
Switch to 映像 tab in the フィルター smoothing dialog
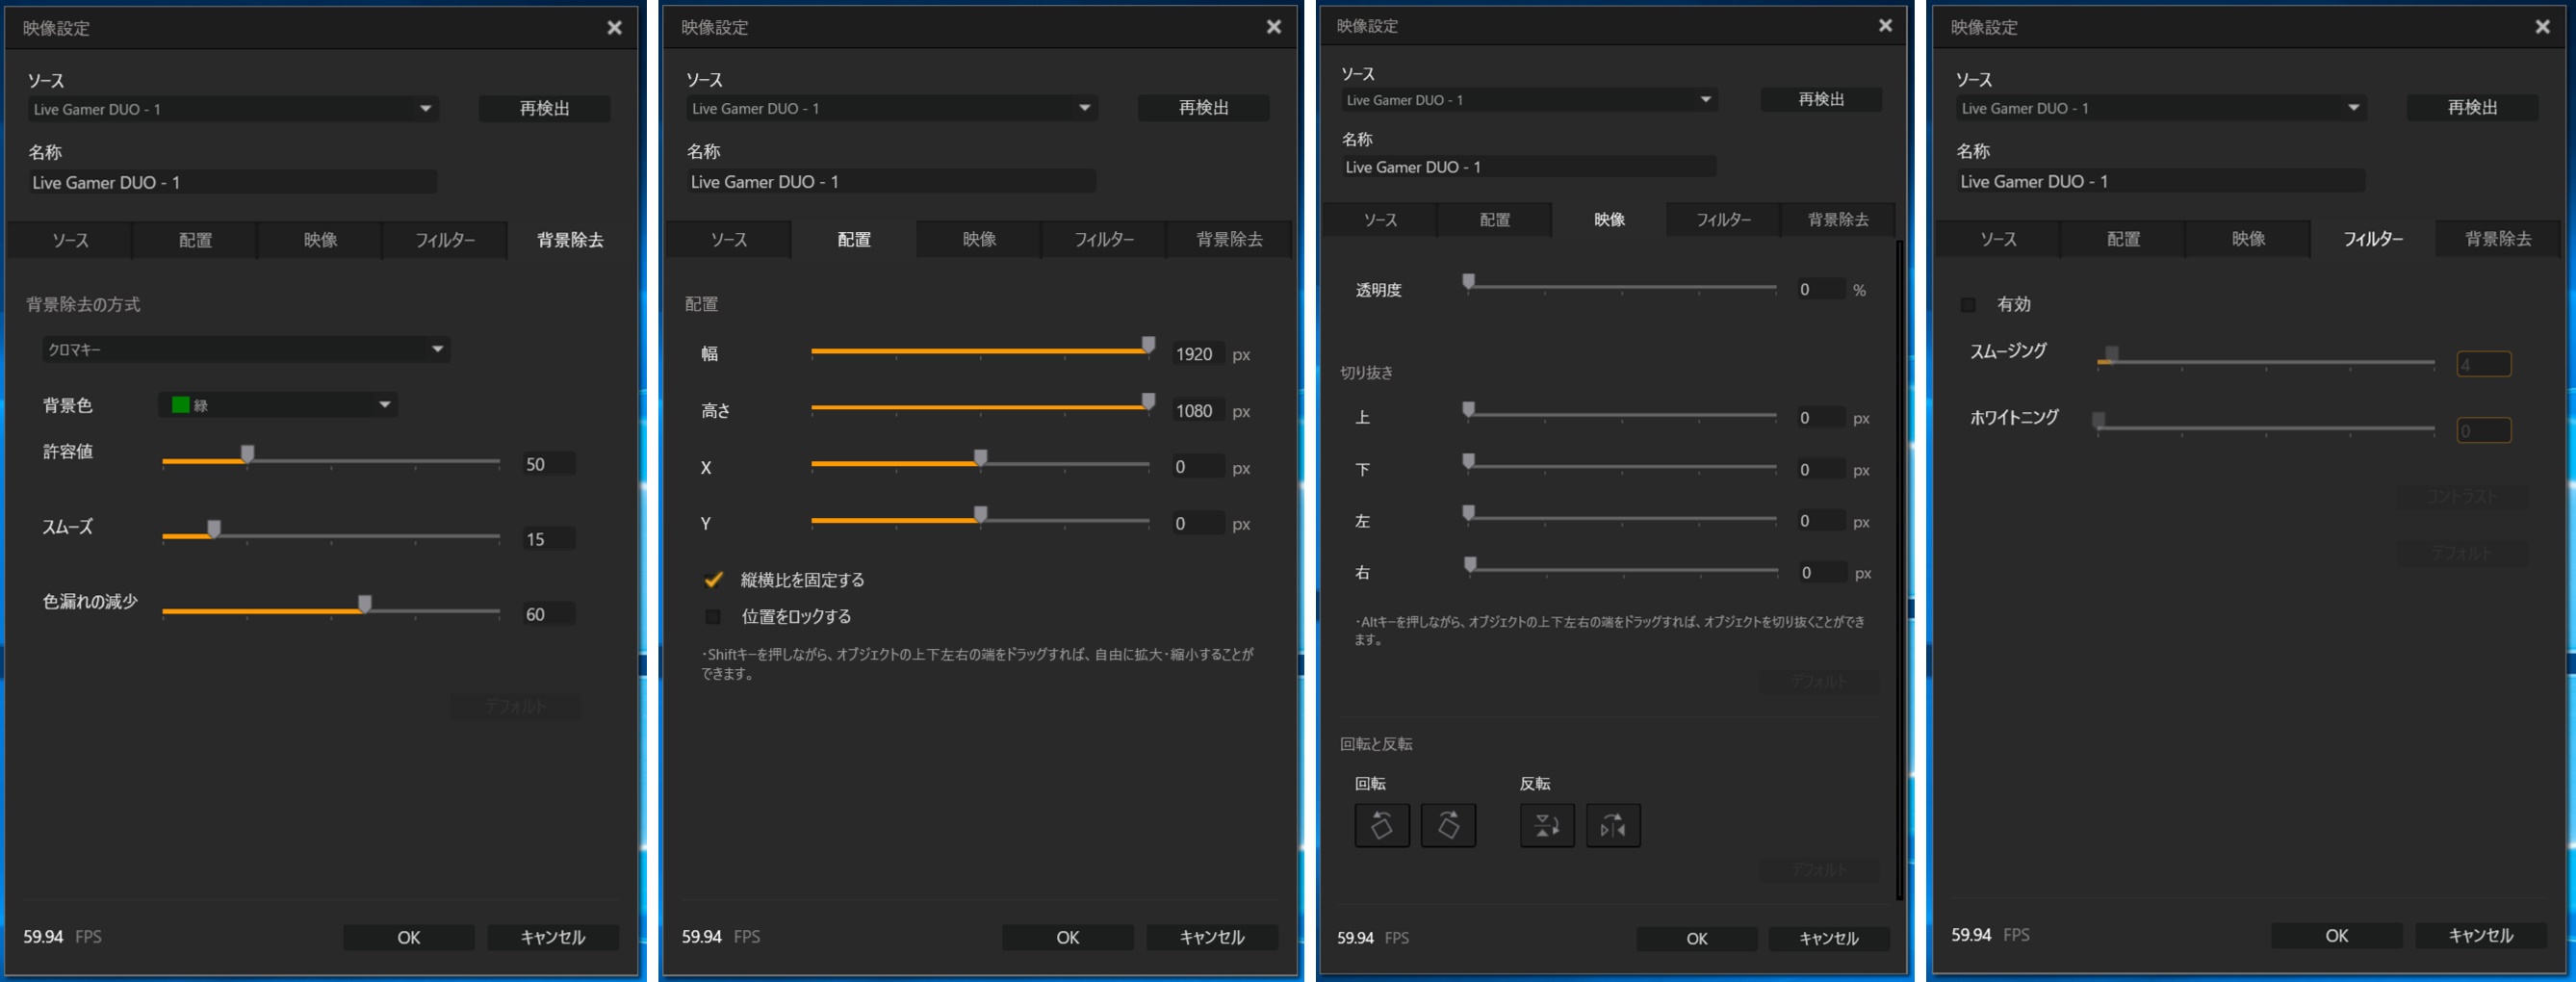[x=2248, y=238]
